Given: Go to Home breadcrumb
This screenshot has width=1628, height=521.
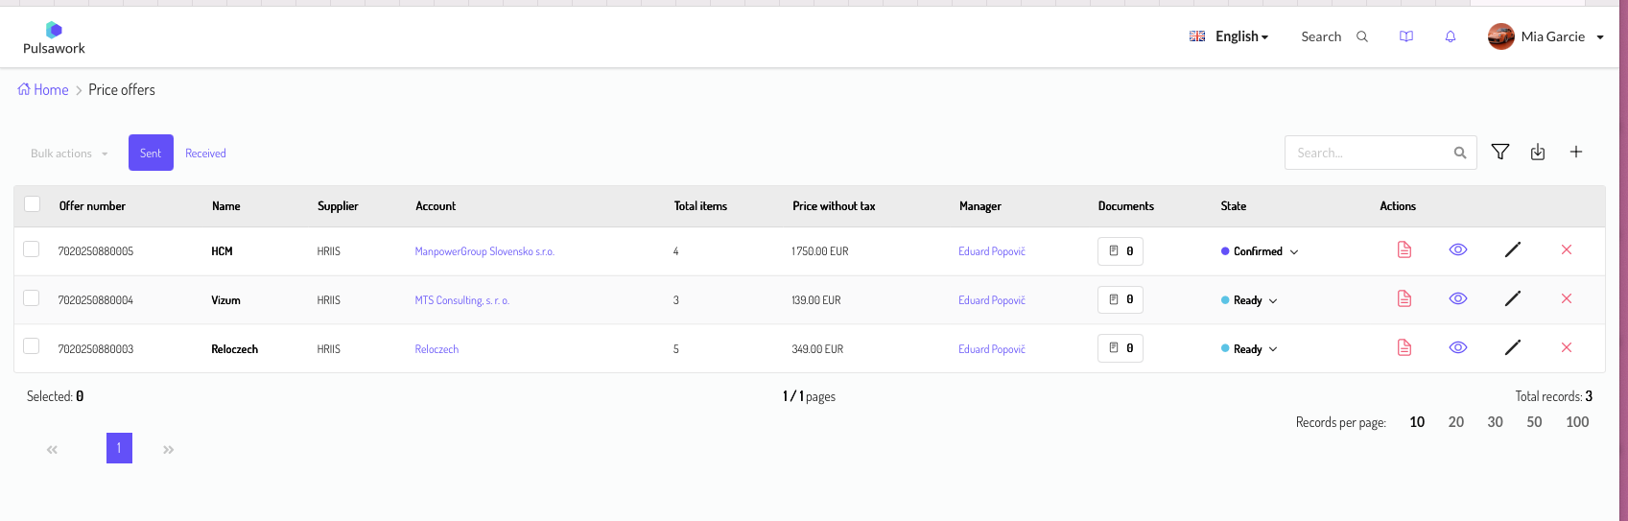Looking at the screenshot, I should click(43, 89).
